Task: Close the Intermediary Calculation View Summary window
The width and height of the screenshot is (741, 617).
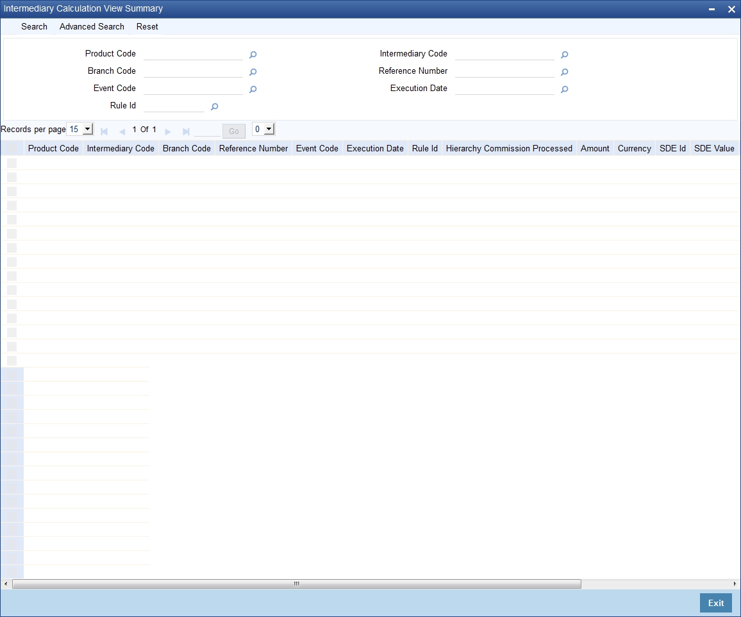Action: [x=731, y=9]
